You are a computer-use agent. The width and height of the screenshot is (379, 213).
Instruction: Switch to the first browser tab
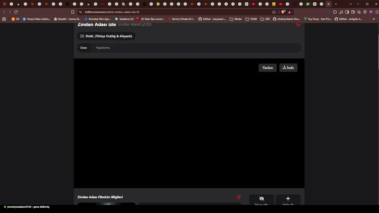click(4, 4)
